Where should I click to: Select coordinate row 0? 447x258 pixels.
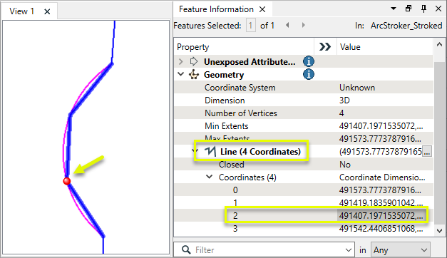304,190
